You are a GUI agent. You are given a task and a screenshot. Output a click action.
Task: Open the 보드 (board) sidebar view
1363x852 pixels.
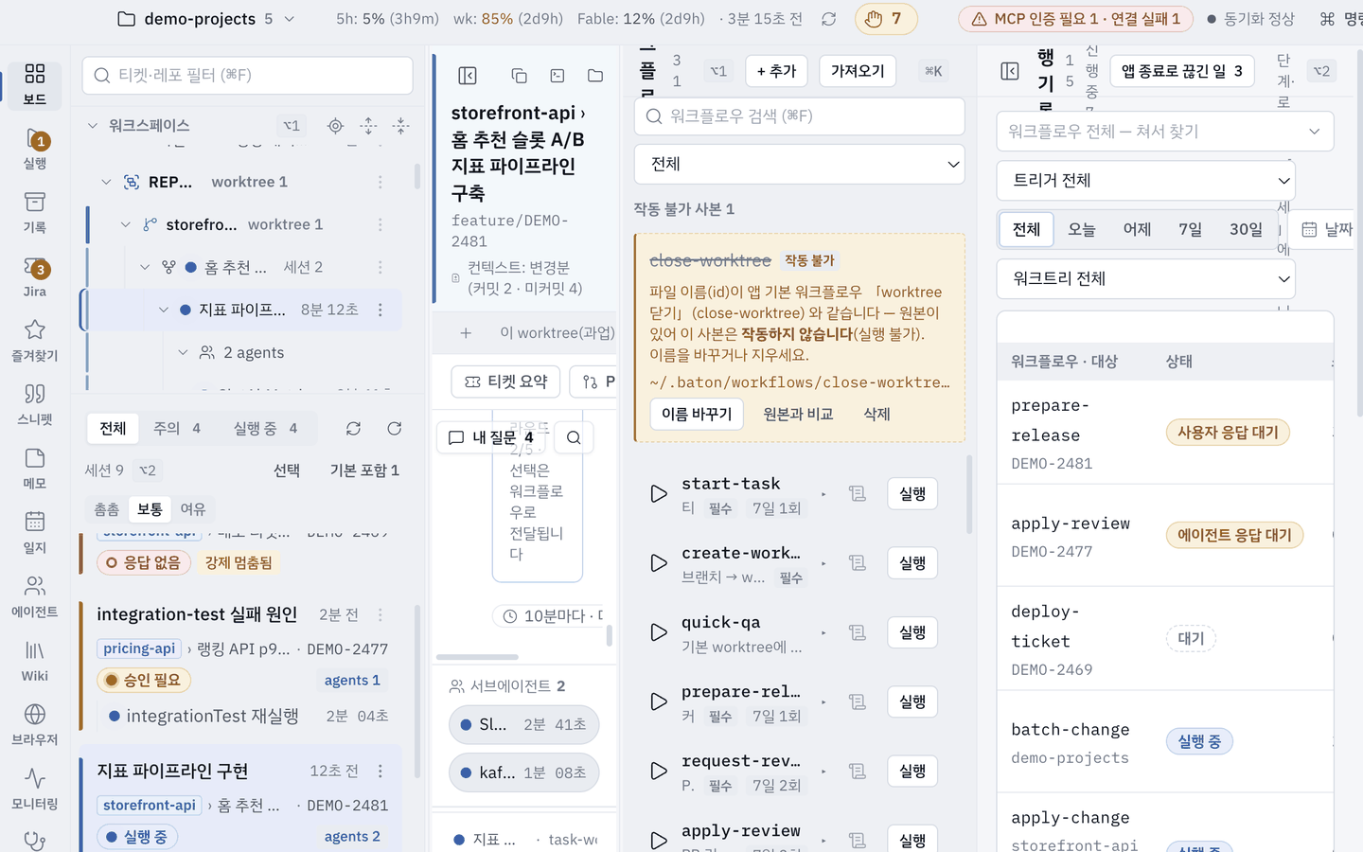[x=35, y=84]
